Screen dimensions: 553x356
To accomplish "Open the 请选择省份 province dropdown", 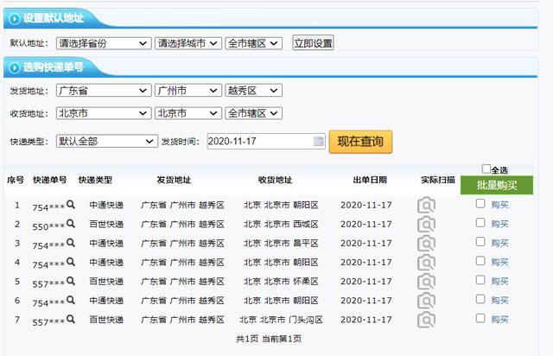I will point(104,43).
